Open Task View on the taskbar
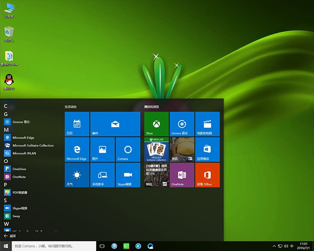 pos(102,246)
